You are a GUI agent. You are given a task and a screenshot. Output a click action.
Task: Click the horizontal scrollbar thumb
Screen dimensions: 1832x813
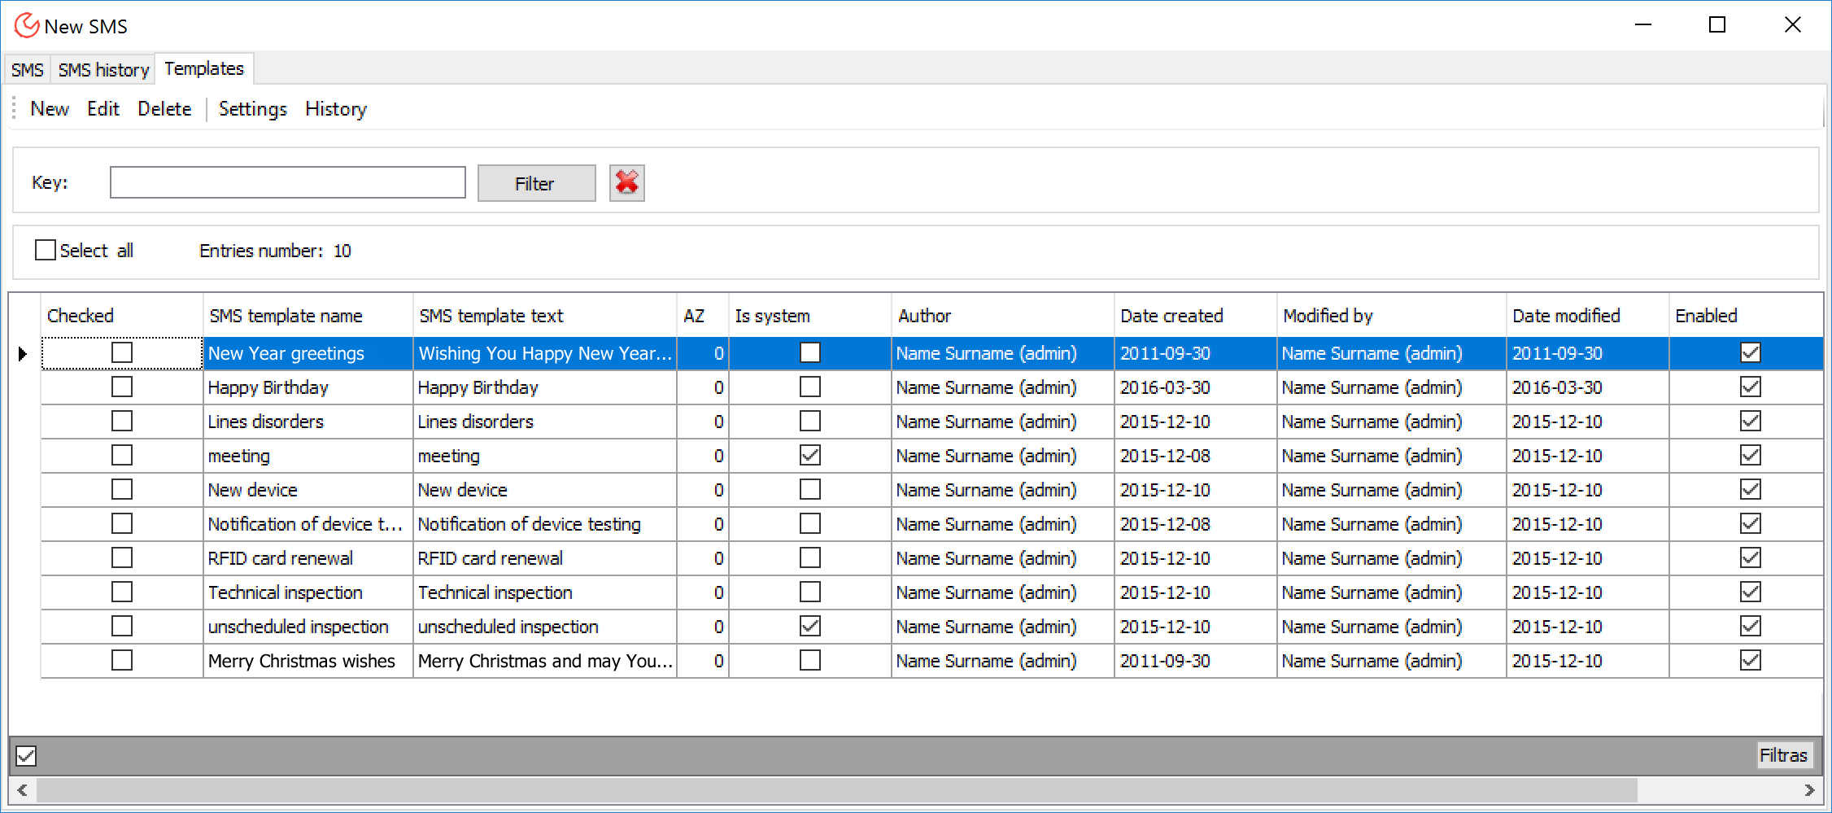[836, 789]
